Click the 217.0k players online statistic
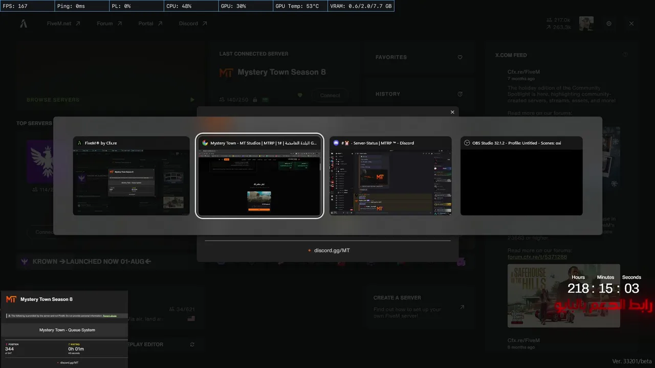This screenshot has width=655, height=368. pyautogui.click(x=562, y=20)
